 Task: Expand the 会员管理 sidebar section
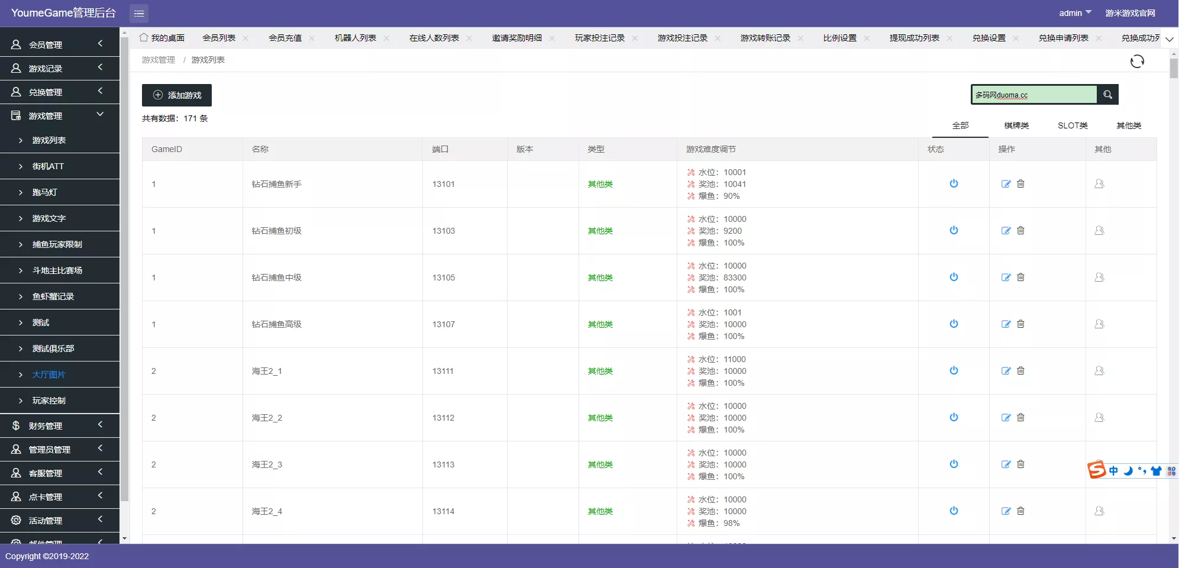click(59, 44)
